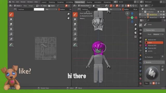
Task: Click the pan hand icon in 3D viewport
Action: 135,29
